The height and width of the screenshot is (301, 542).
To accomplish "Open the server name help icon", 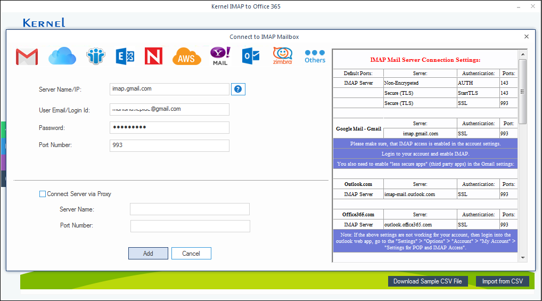I will coord(238,90).
